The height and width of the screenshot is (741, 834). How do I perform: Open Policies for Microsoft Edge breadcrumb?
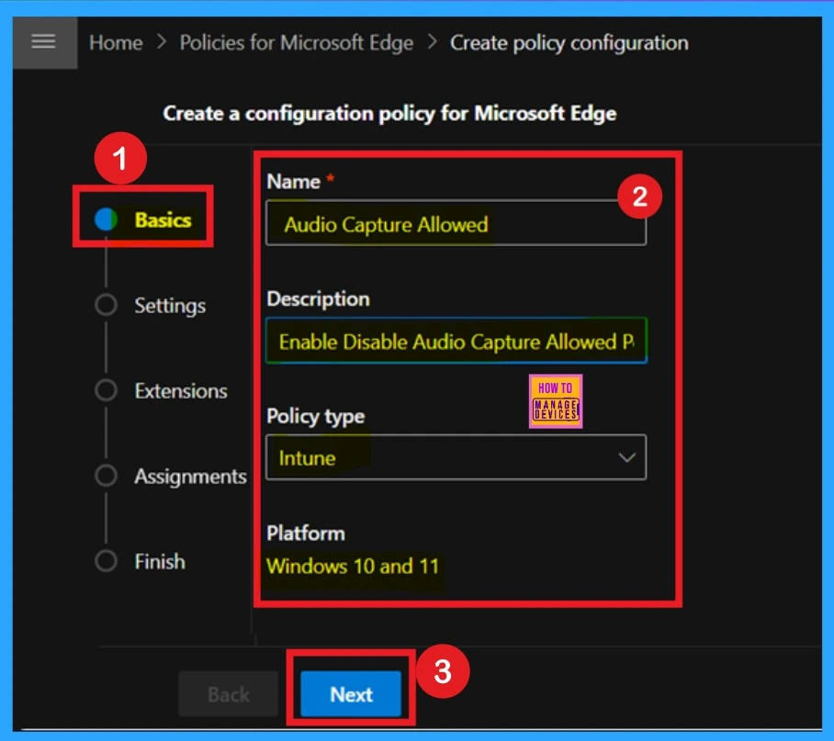[297, 43]
